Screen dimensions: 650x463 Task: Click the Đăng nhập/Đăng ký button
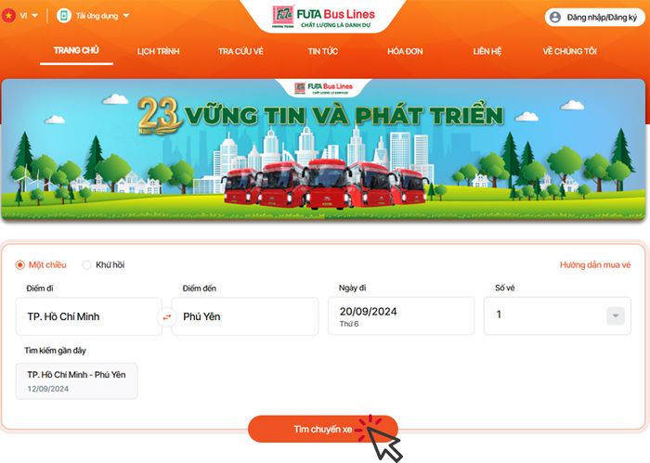tap(595, 18)
